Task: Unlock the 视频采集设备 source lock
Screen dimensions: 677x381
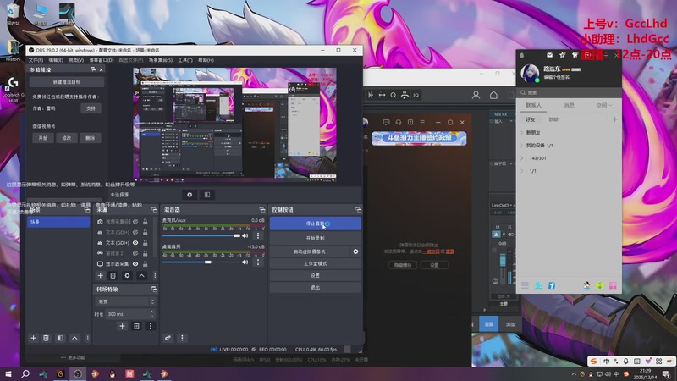Action: click(145, 221)
